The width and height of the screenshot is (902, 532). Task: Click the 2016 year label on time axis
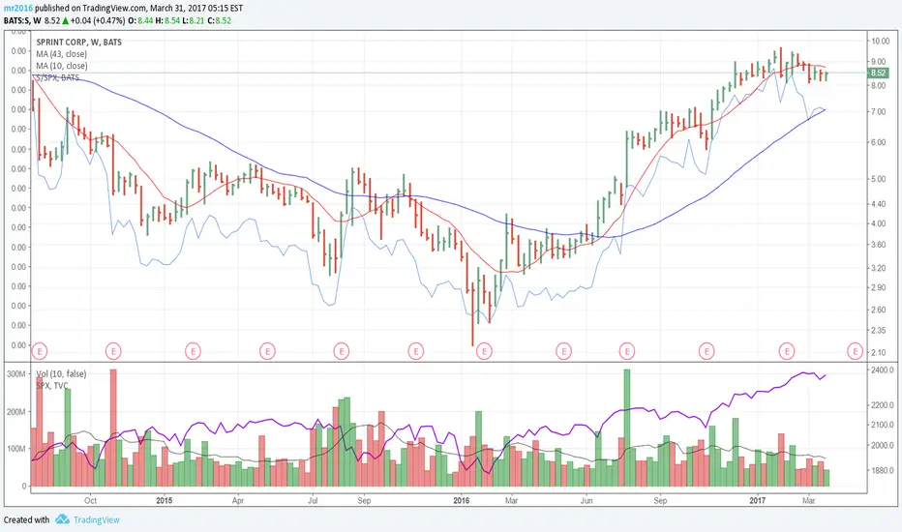(x=462, y=500)
